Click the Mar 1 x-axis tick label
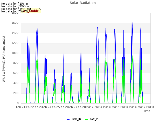 (90, 107)
